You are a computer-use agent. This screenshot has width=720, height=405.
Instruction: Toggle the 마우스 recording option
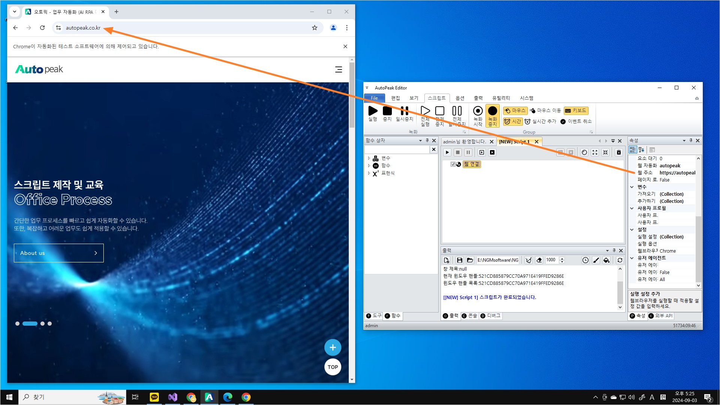515,110
